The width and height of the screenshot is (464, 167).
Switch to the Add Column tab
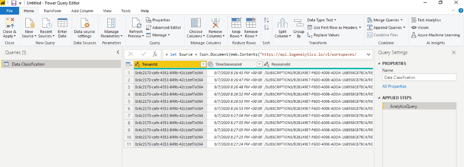click(82, 11)
